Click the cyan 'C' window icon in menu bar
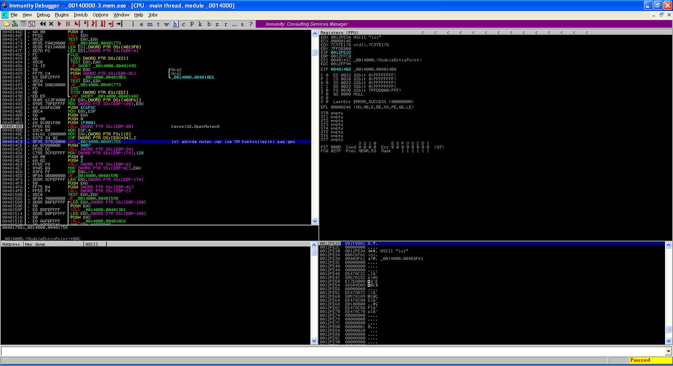673x366 pixels. tap(5, 15)
